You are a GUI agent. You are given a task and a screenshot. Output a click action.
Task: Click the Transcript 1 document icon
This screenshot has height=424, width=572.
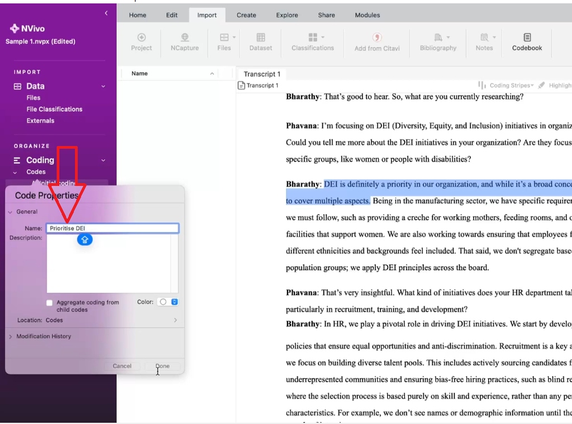pos(241,85)
